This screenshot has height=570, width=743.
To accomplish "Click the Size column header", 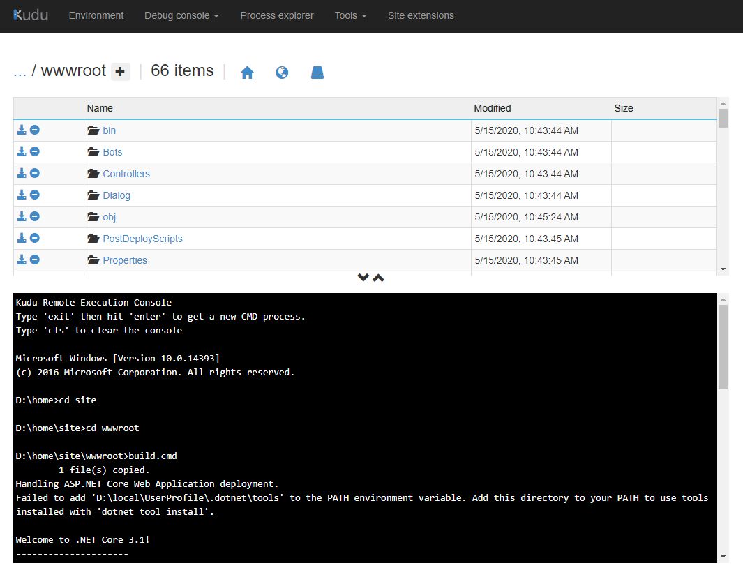I will pyautogui.click(x=624, y=109).
